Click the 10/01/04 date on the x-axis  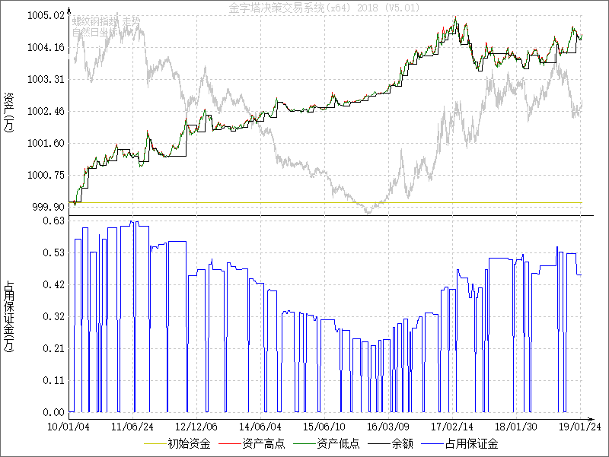tap(69, 427)
